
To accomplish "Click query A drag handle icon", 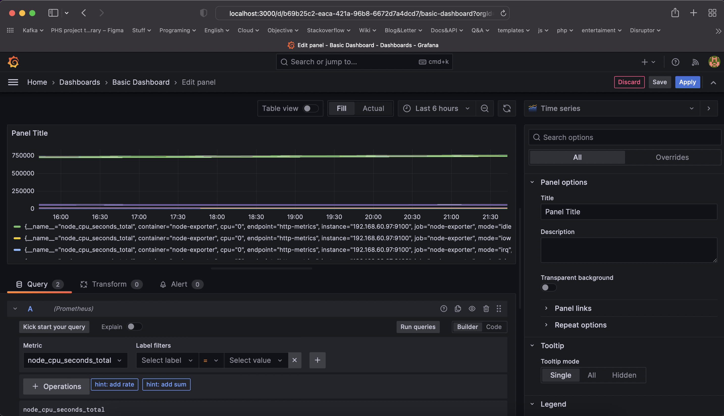I will click(x=499, y=309).
